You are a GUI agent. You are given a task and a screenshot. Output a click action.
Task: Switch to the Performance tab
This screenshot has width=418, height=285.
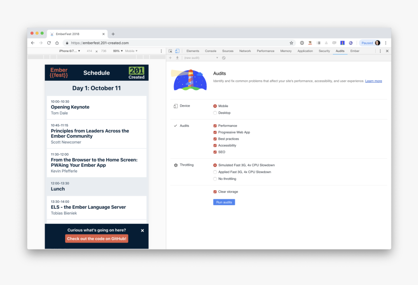[265, 51]
